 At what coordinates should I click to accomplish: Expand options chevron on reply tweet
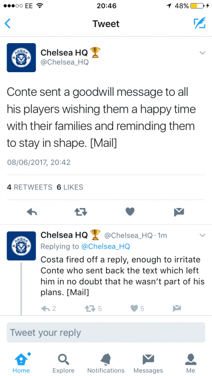point(202,235)
